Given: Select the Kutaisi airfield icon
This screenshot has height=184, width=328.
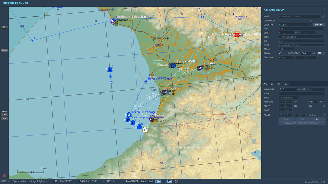Looking at the screenshot, I should click(200, 68).
